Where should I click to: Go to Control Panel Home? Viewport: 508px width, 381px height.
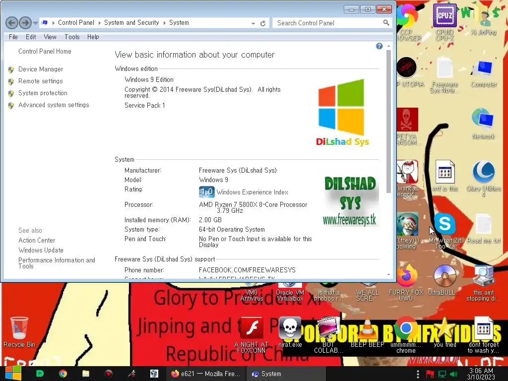coord(45,51)
